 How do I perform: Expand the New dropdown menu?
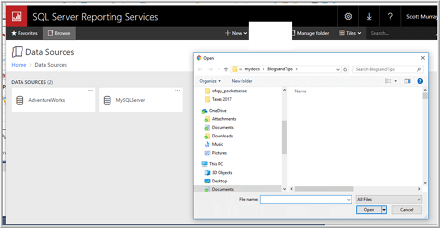click(237, 33)
